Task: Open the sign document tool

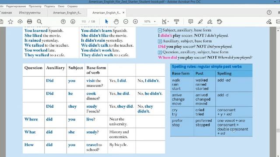Action: coord(210,22)
